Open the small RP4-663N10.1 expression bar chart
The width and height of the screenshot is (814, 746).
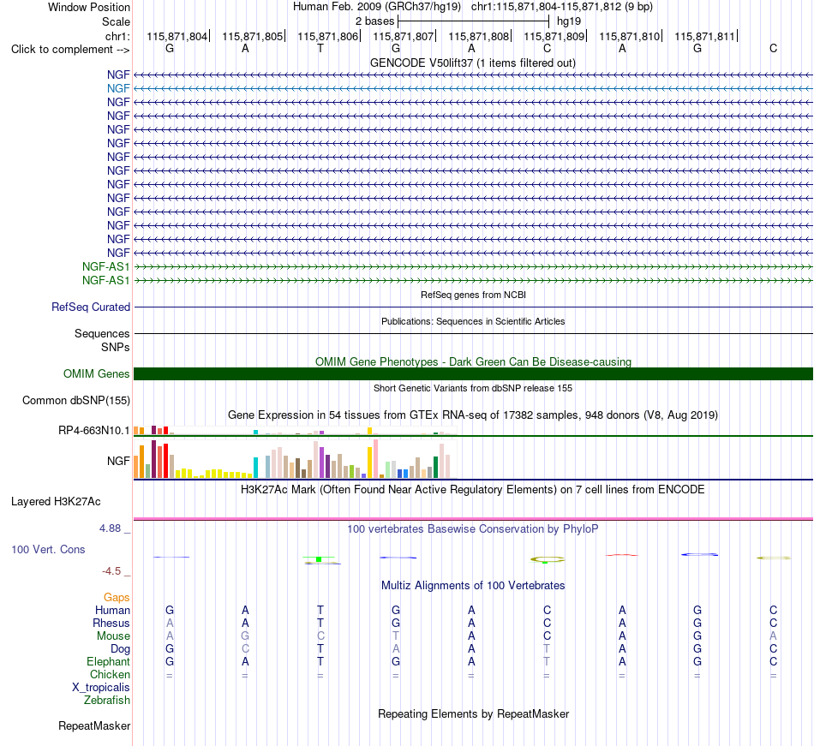pyautogui.click(x=295, y=431)
